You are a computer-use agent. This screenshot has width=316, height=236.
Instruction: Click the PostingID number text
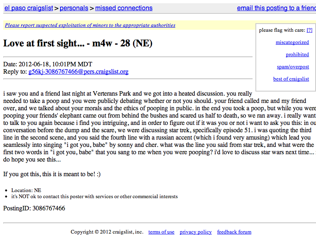point(49,208)
